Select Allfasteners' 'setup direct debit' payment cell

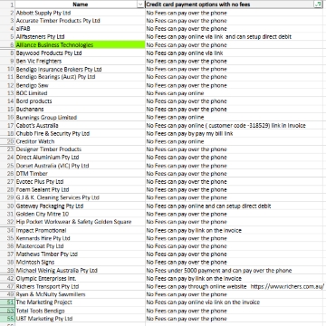(x=234, y=37)
